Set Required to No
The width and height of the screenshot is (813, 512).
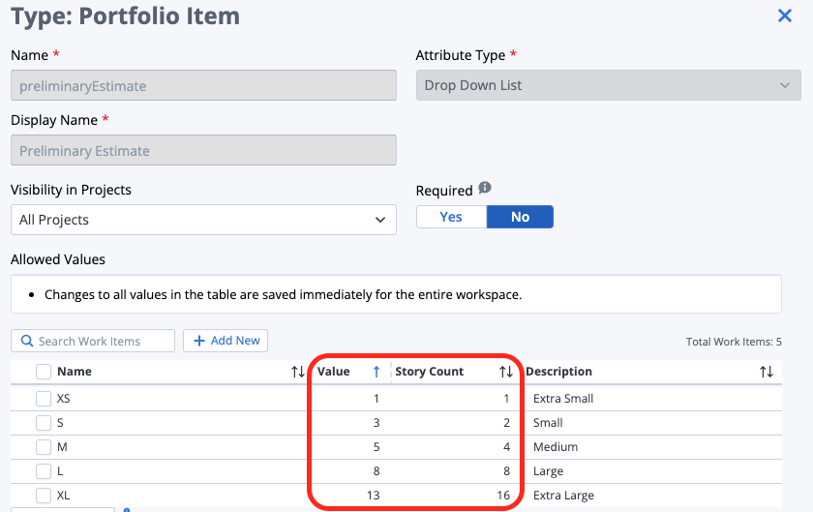(x=520, y=217)
